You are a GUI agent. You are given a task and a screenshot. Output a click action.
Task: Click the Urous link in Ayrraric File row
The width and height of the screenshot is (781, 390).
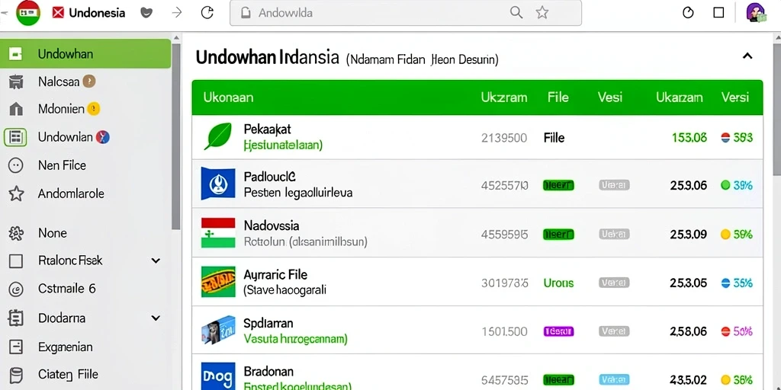(558, 283)
